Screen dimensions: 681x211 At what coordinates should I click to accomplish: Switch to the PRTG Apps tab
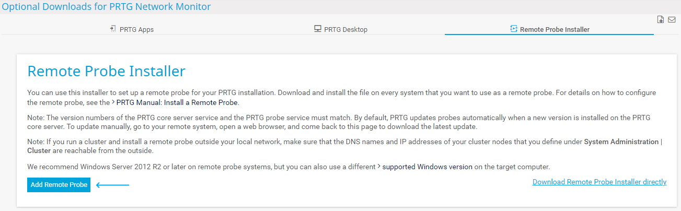pos(136,30)
